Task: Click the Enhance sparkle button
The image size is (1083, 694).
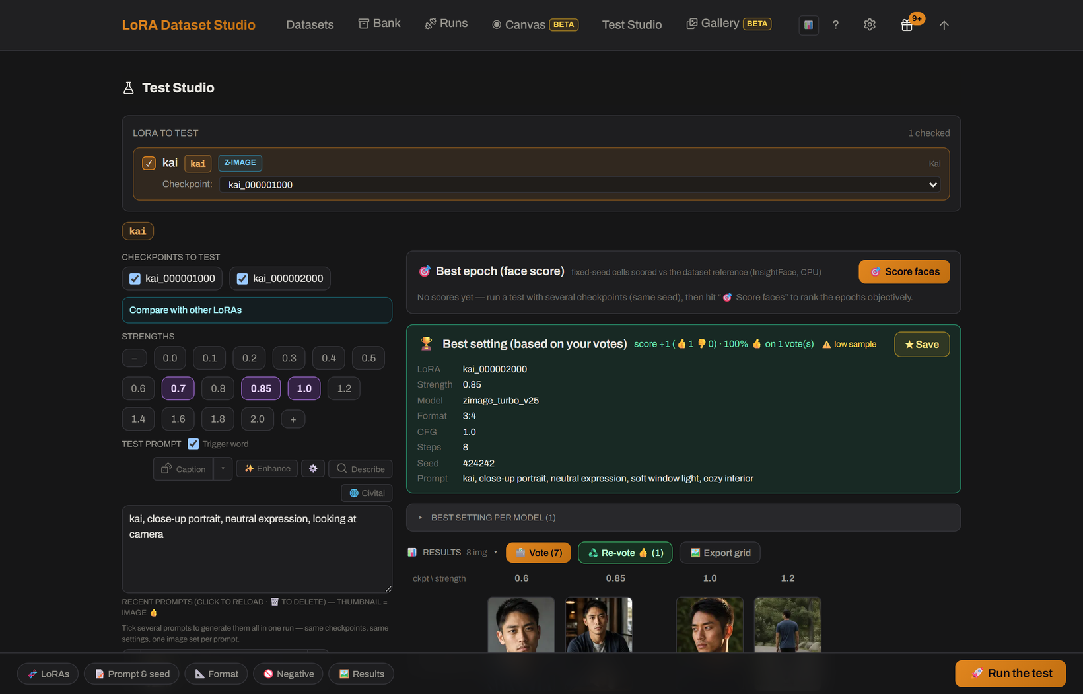Action: pyautogui.click(x=267, y=469)
